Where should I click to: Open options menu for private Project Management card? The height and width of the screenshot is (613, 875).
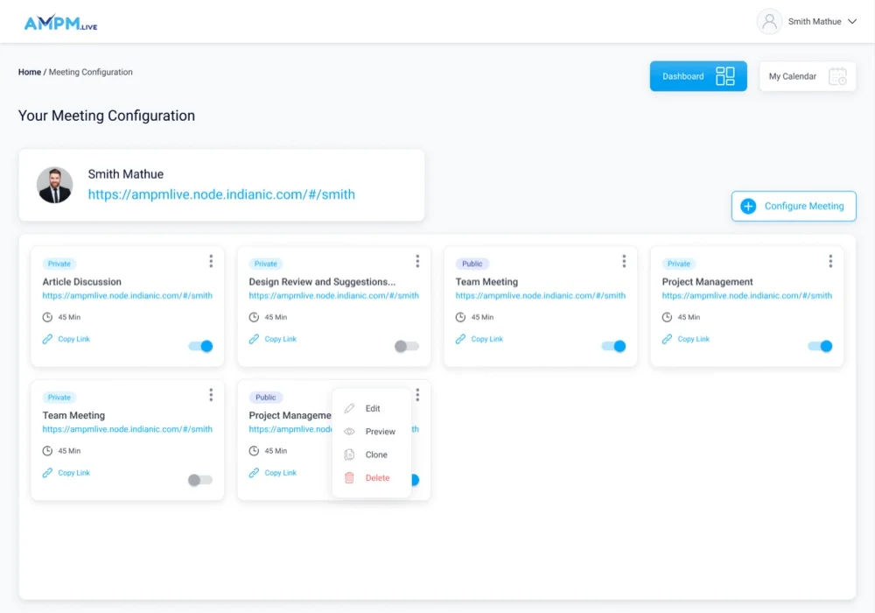click(830, 261)
